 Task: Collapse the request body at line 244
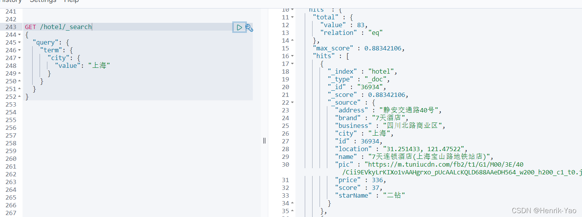(x=20, y=35)
